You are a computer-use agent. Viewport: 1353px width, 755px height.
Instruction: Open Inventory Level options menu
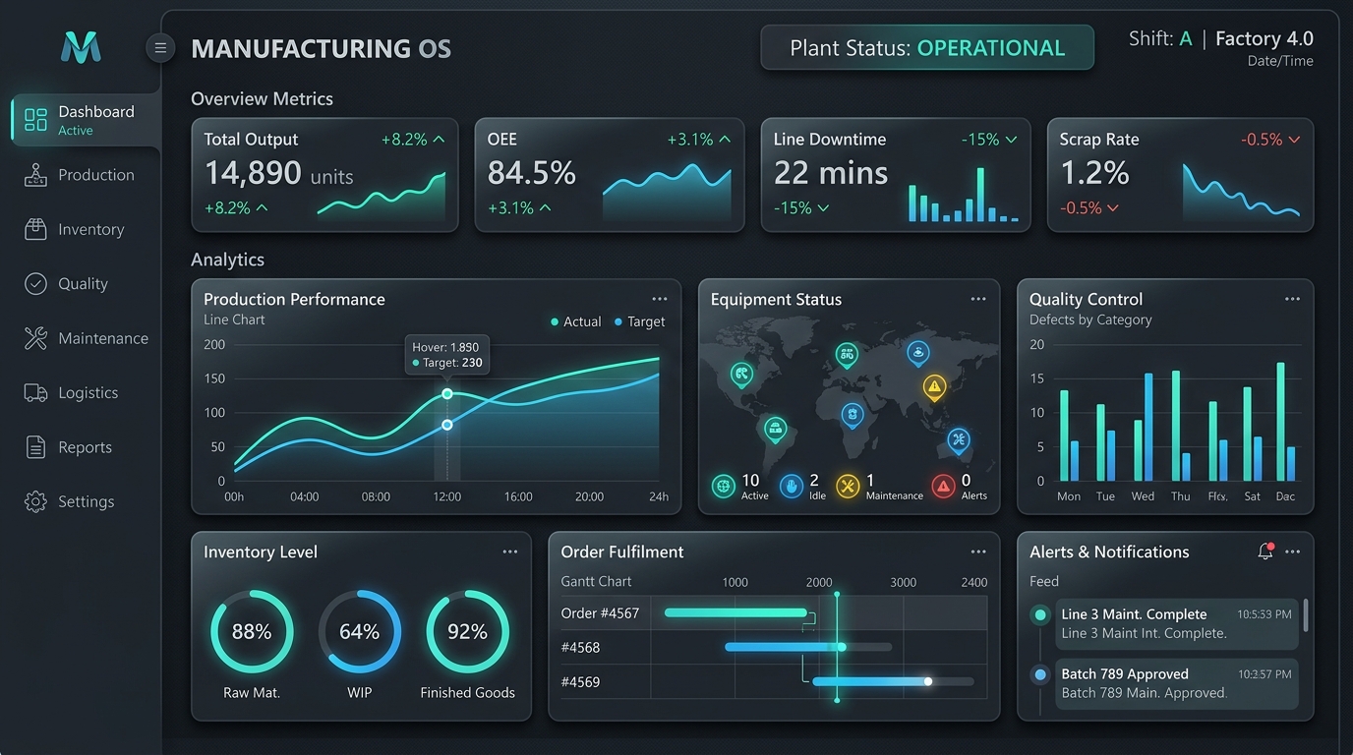pyautogui.click(x=510, y=552)
